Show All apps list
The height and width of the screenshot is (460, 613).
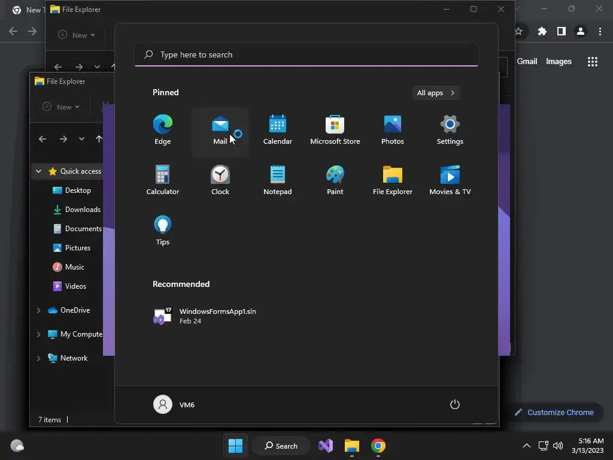click(x=436, y=93)
